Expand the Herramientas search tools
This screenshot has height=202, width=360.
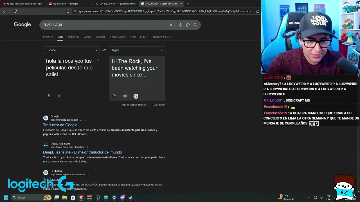(162, 37)
